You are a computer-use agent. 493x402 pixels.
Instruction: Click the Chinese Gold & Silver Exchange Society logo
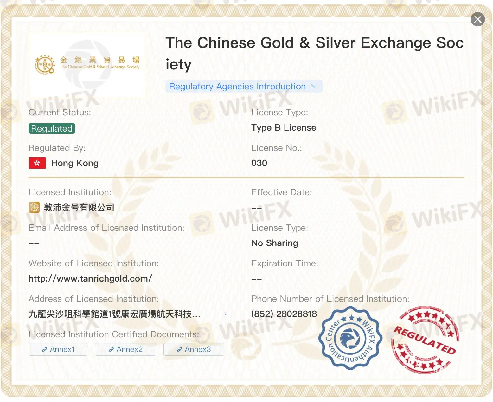pyautogui.click(x=87, y=64)
